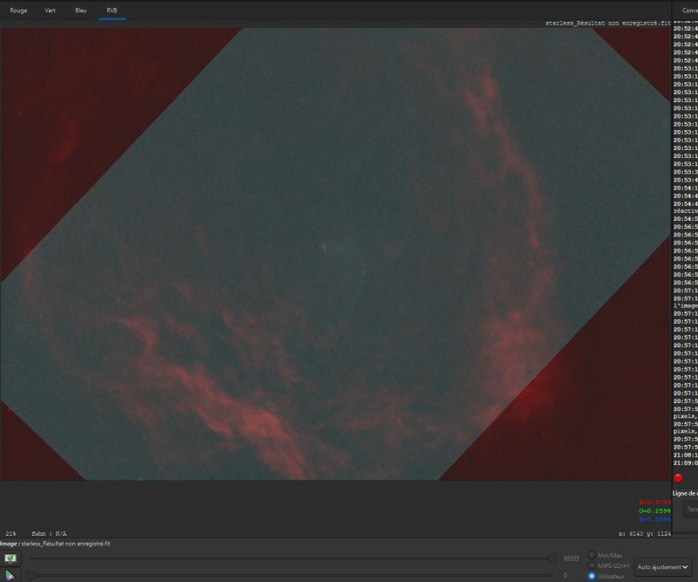This screenshot has height=582, width=698.
Task: Select the Bleu channel tab
Action: click(x=80, y=10)
